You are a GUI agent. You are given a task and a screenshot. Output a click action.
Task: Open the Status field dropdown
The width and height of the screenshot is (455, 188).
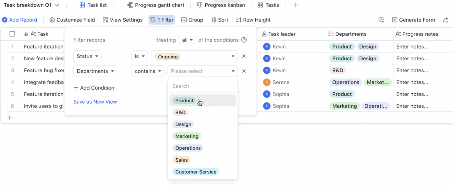tap(87, 56)
